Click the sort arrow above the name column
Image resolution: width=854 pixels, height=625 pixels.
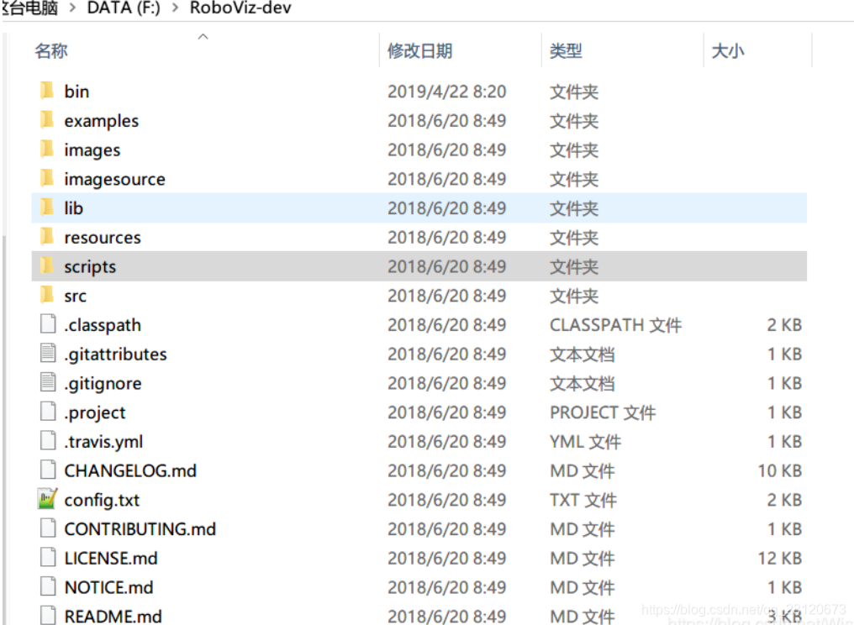[203, 36]
